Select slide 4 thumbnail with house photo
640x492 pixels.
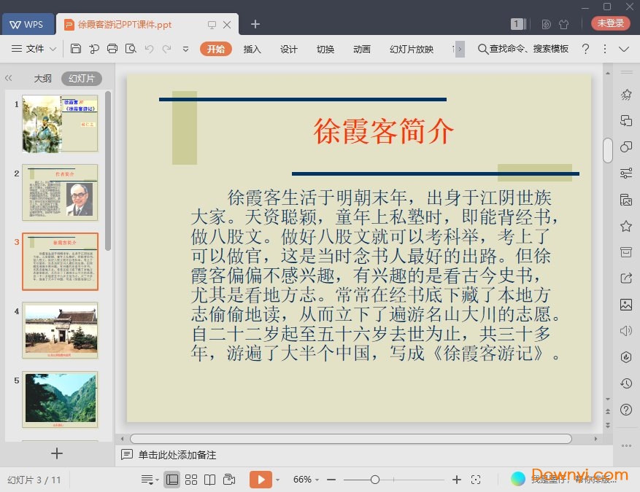tap(60, 330)
